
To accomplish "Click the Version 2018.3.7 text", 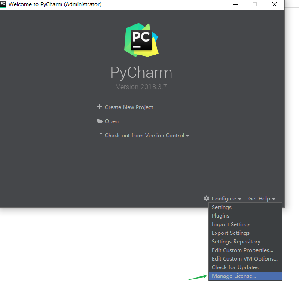I will [x=141, y=87].
